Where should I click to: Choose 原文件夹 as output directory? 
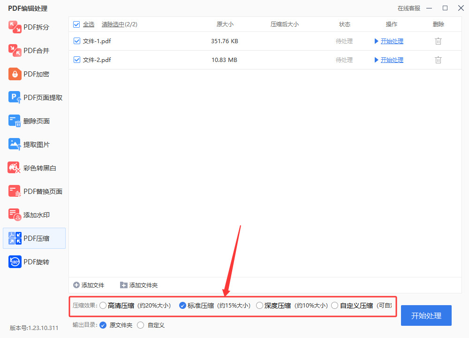point(103,325)
